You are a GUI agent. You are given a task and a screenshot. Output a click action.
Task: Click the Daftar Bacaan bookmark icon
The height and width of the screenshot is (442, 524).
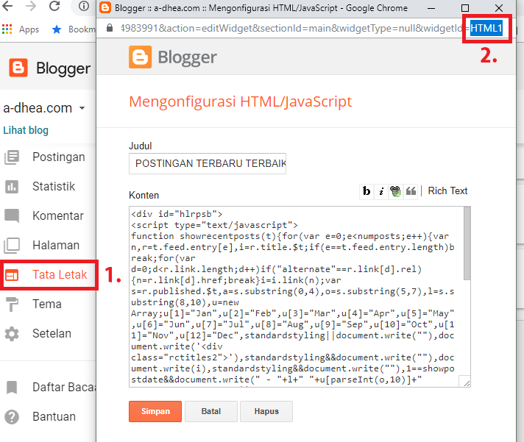pyautogui.click(x=12, y=388)
